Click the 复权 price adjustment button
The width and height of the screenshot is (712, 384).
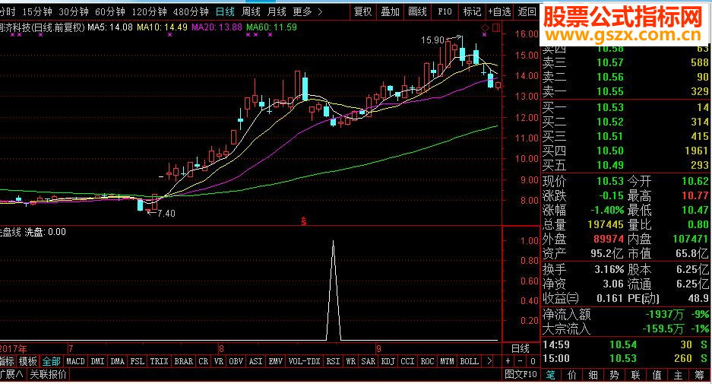coord(362,12)
